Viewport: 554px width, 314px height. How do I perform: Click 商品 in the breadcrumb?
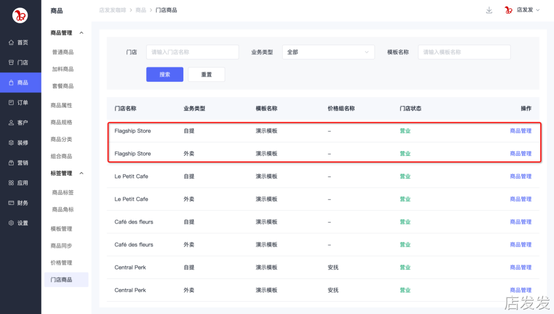(x=141, y=10)
